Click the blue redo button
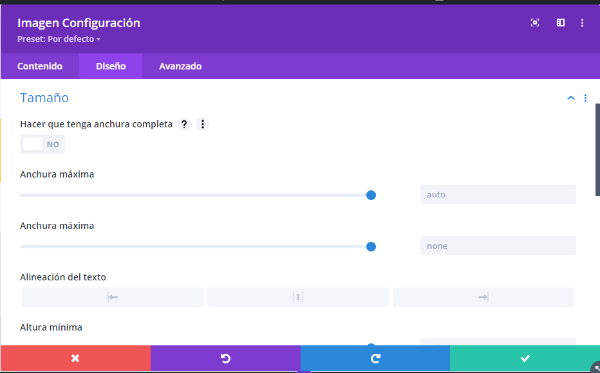The image size is (600, 373). tap(375, 358)
